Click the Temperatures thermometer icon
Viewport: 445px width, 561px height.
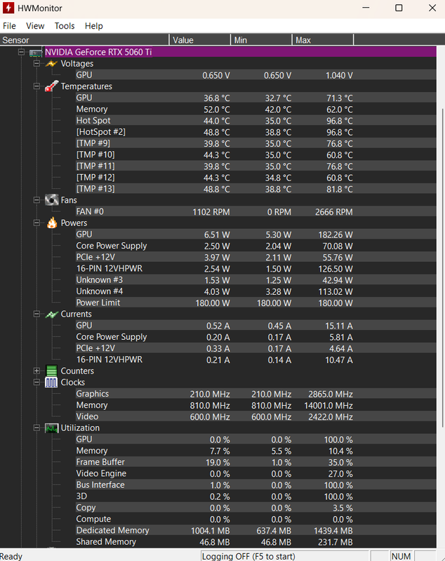51,86
